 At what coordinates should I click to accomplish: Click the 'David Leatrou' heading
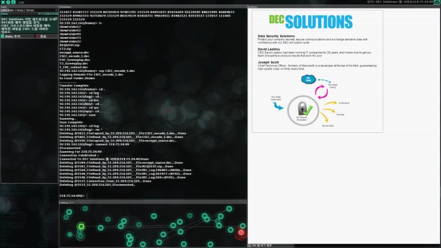(269, 49)
